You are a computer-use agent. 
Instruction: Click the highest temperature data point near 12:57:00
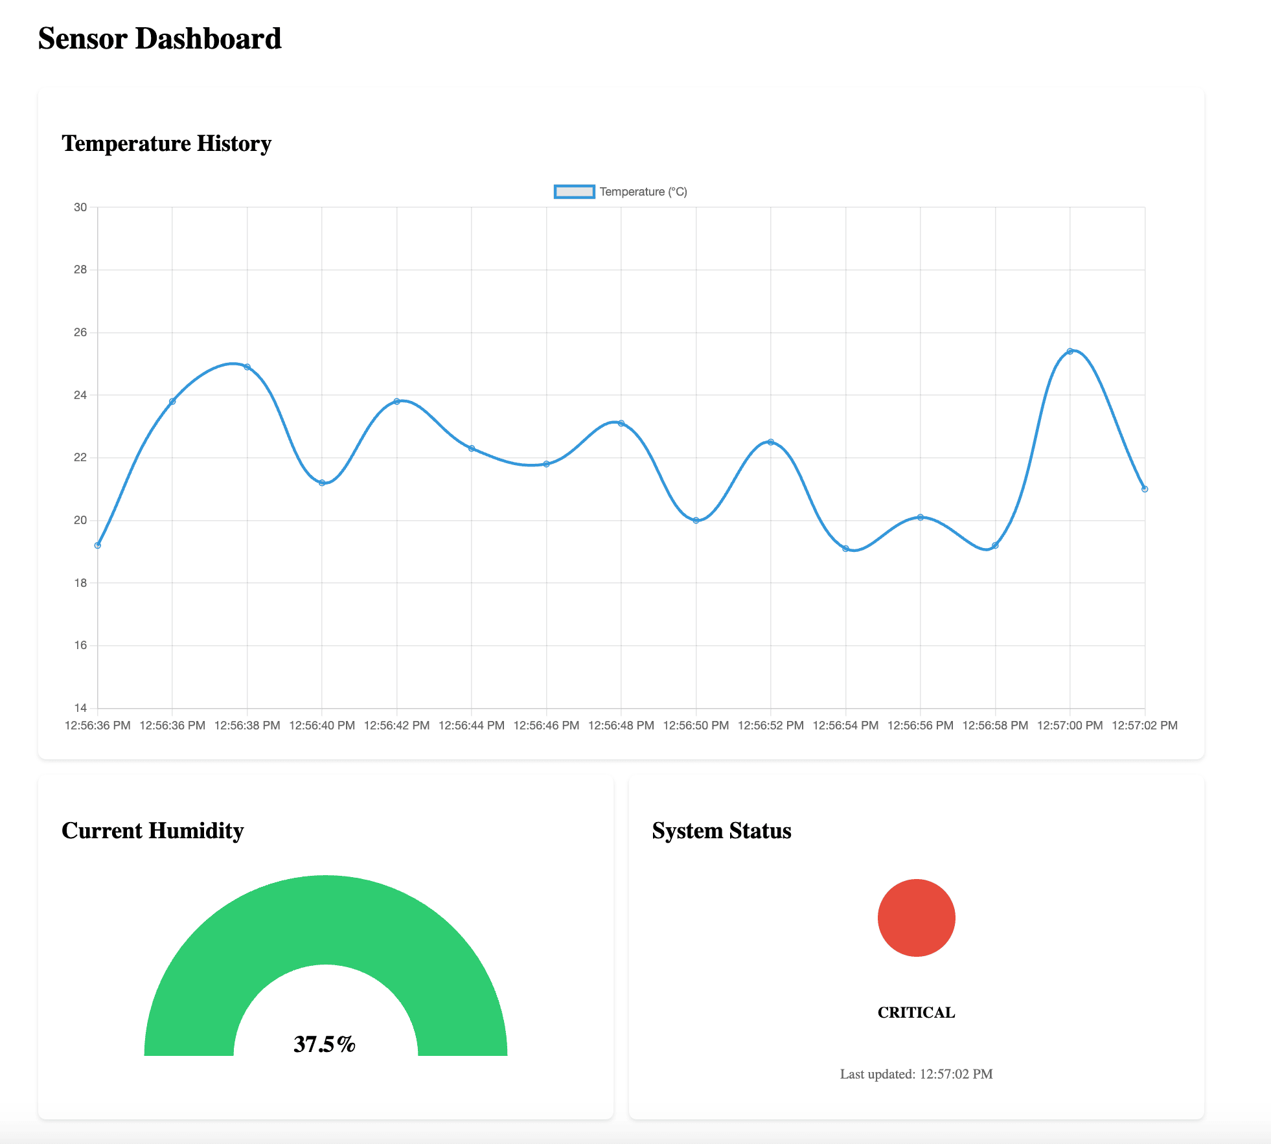point(1071,351)
